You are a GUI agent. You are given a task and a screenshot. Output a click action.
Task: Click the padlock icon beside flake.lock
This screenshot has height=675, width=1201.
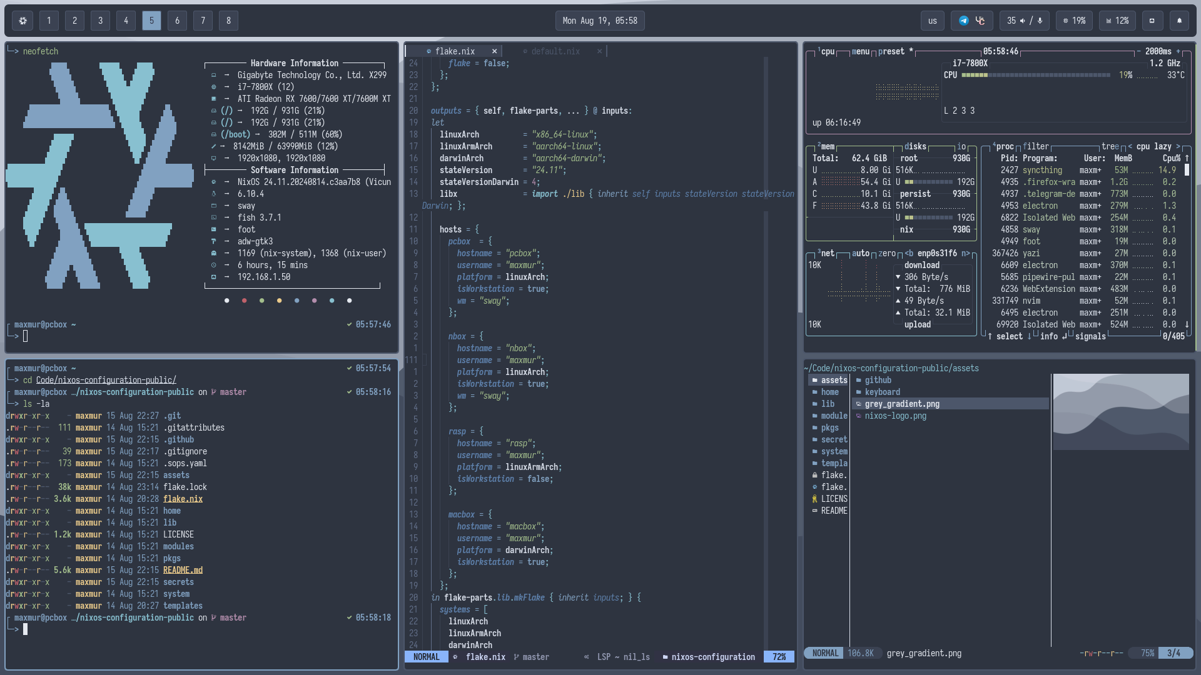pos(815,475)
